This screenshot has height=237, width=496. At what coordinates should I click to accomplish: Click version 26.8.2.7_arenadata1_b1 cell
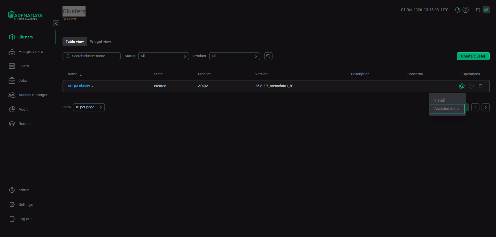pos(274,86)
